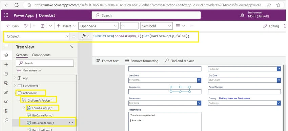Click New screen
The height and width of the screenshot is (131, 288).
(x=29, y=70)
